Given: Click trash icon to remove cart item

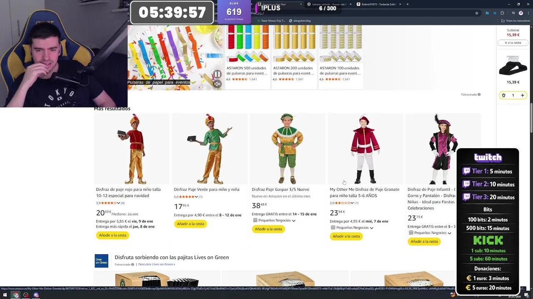Looking at the screenshot, I should (503, 96).
